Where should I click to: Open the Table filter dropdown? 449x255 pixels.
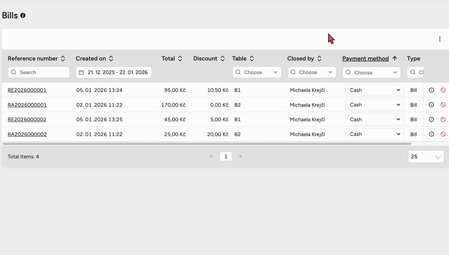click(x=256, y=72)
